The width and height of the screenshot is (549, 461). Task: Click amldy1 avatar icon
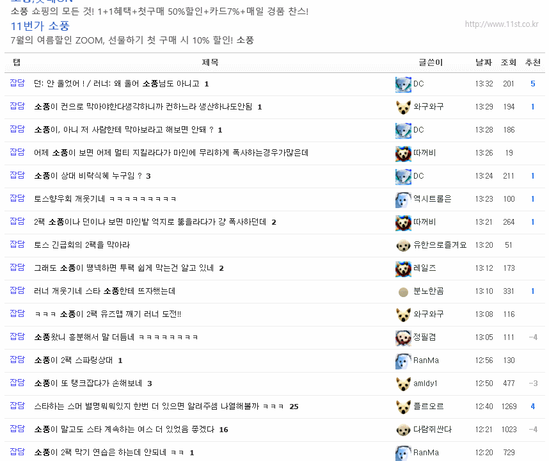click(x=403, y=384)
